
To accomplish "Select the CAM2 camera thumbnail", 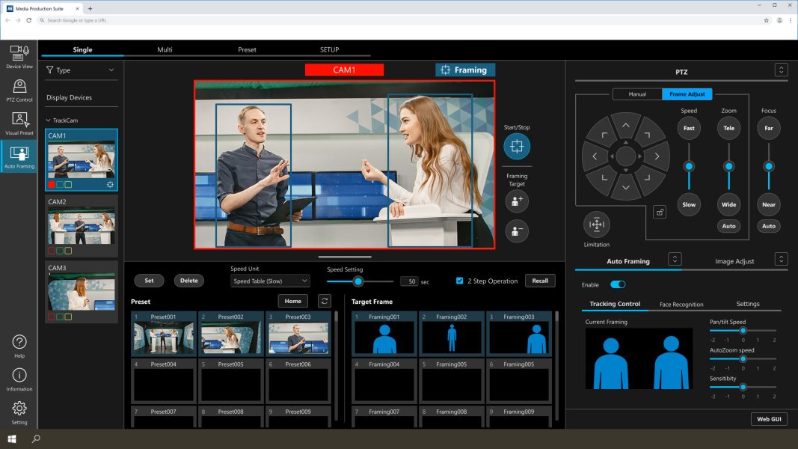I will click(x=81, y=221).
